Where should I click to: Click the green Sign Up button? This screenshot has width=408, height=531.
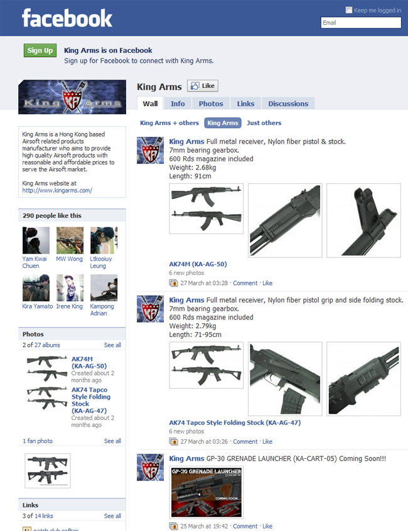(40, 50)
